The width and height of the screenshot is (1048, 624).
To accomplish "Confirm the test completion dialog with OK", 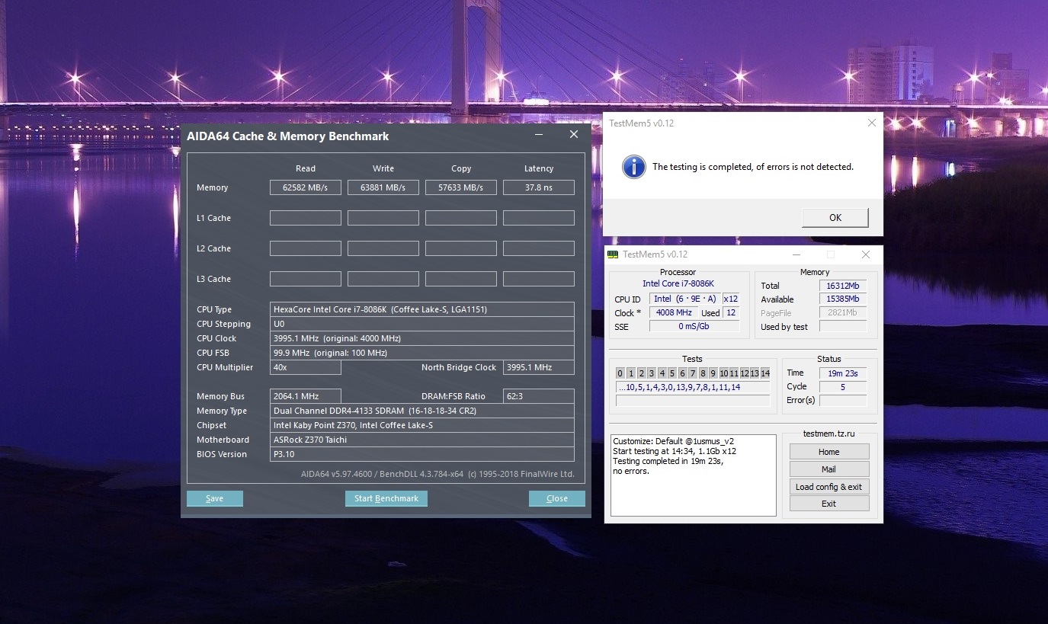I will (835, 217).
